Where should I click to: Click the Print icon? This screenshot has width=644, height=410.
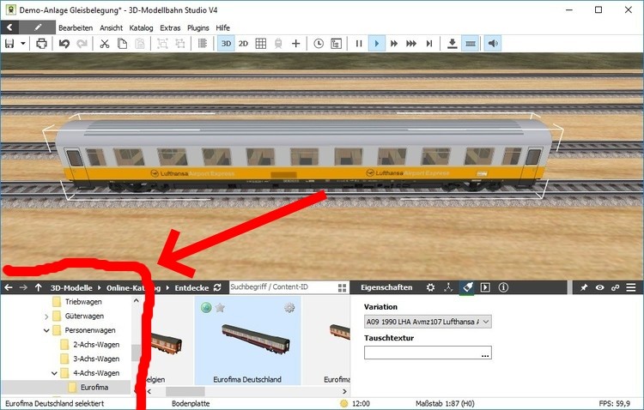click(41, 44)
